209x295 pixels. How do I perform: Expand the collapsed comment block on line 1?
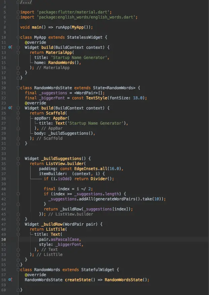click(18, 2)
